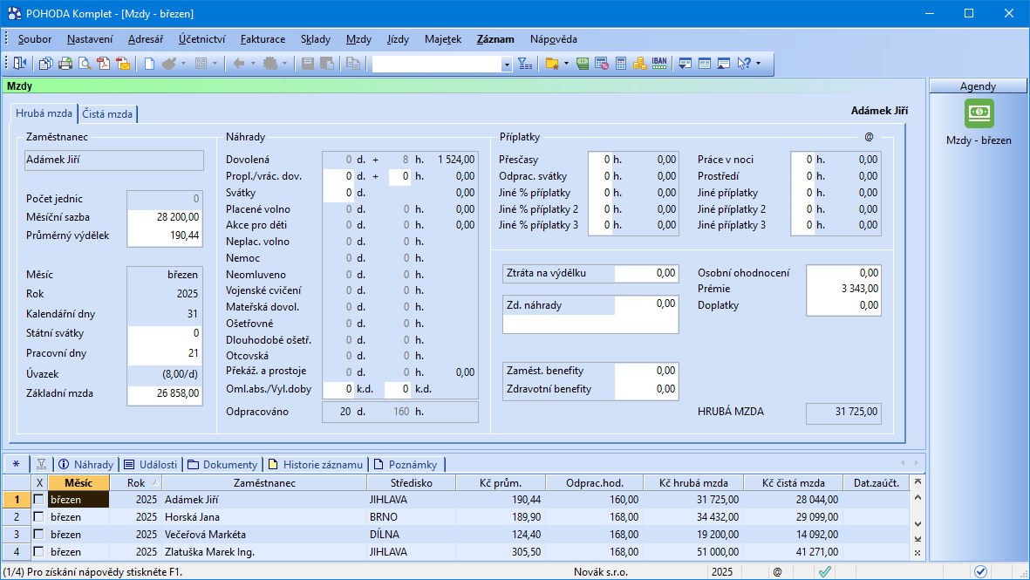1030x580 pixels.
Task: Sort table by Kč čistá mzda column
Action: [x=793, y=483]
